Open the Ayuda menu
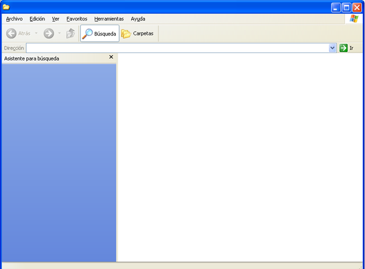Viewport: 365px width, 269px height. 138,19
